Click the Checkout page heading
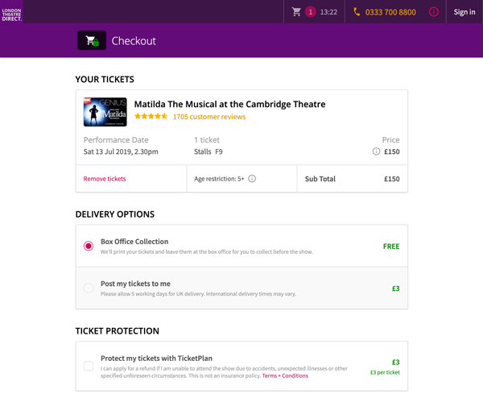Viewport: 483px width, 398px height. click(x=134, y=41)
